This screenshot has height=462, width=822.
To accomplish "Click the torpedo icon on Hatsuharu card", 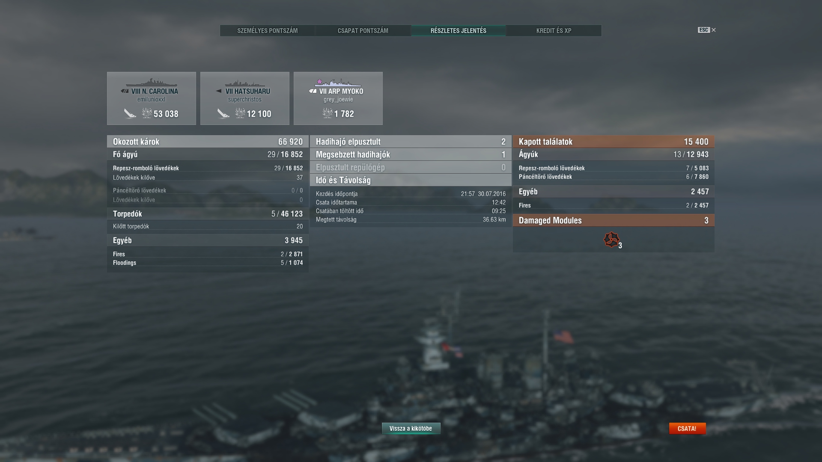I will pos(223,113).
